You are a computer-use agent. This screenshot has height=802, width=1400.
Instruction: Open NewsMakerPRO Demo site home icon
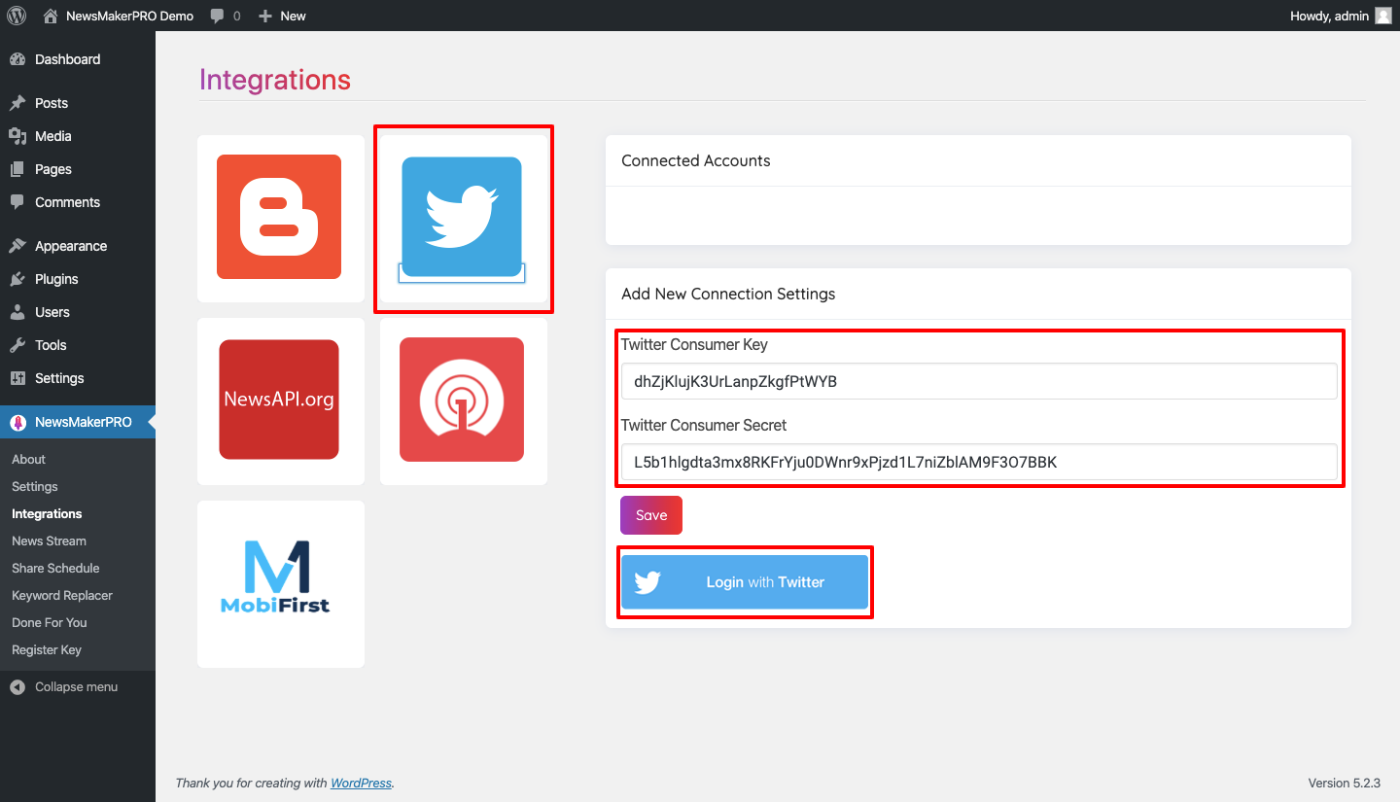(x=51, y=16)
